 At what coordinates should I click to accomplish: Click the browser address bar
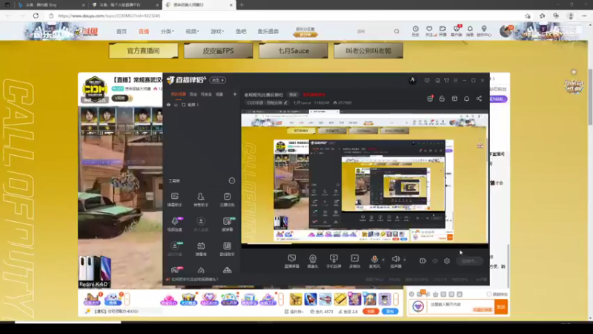pyautogui.click(x=288, y=16)
